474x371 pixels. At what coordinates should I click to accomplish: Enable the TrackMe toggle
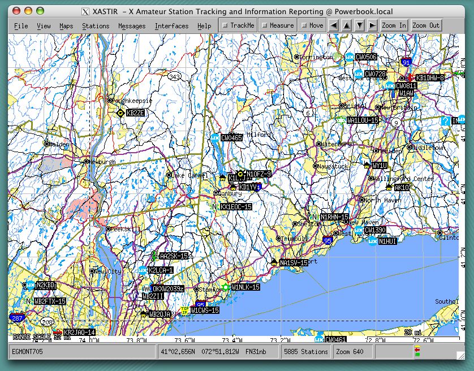click(238, 25)
